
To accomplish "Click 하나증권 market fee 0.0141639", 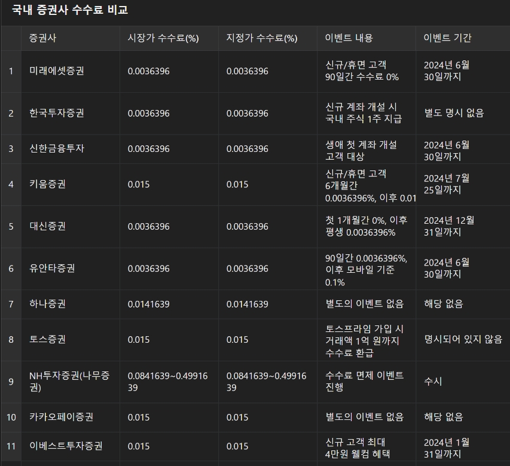I will 169,304.
